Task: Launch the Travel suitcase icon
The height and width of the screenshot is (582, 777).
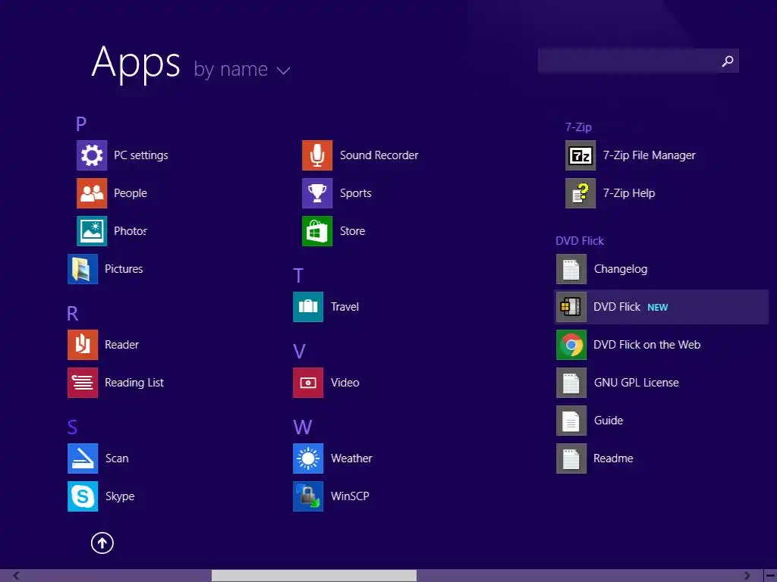Action: (x=308, y=307)
